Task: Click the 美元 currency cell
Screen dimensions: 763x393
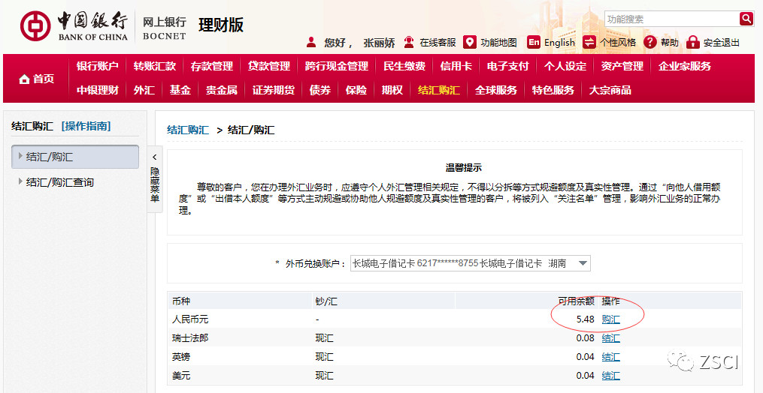Action: (x=181, y=376)
